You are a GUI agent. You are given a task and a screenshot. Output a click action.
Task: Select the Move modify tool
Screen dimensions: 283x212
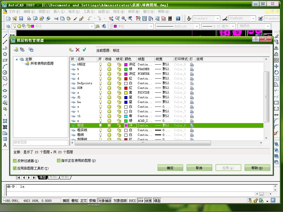pos(276,66)
